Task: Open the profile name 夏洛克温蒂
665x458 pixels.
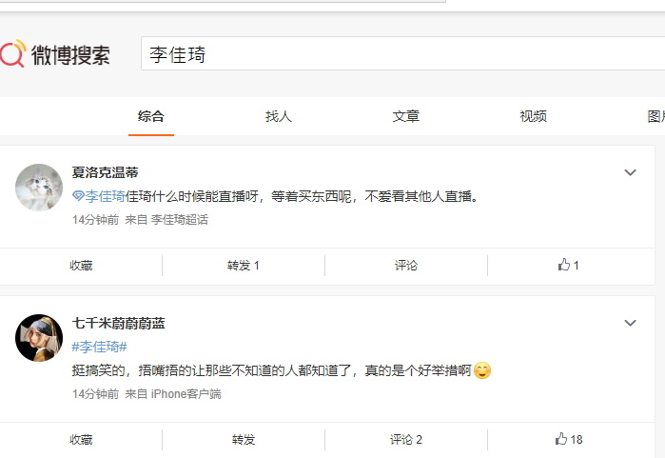Action: click(106, 172)
